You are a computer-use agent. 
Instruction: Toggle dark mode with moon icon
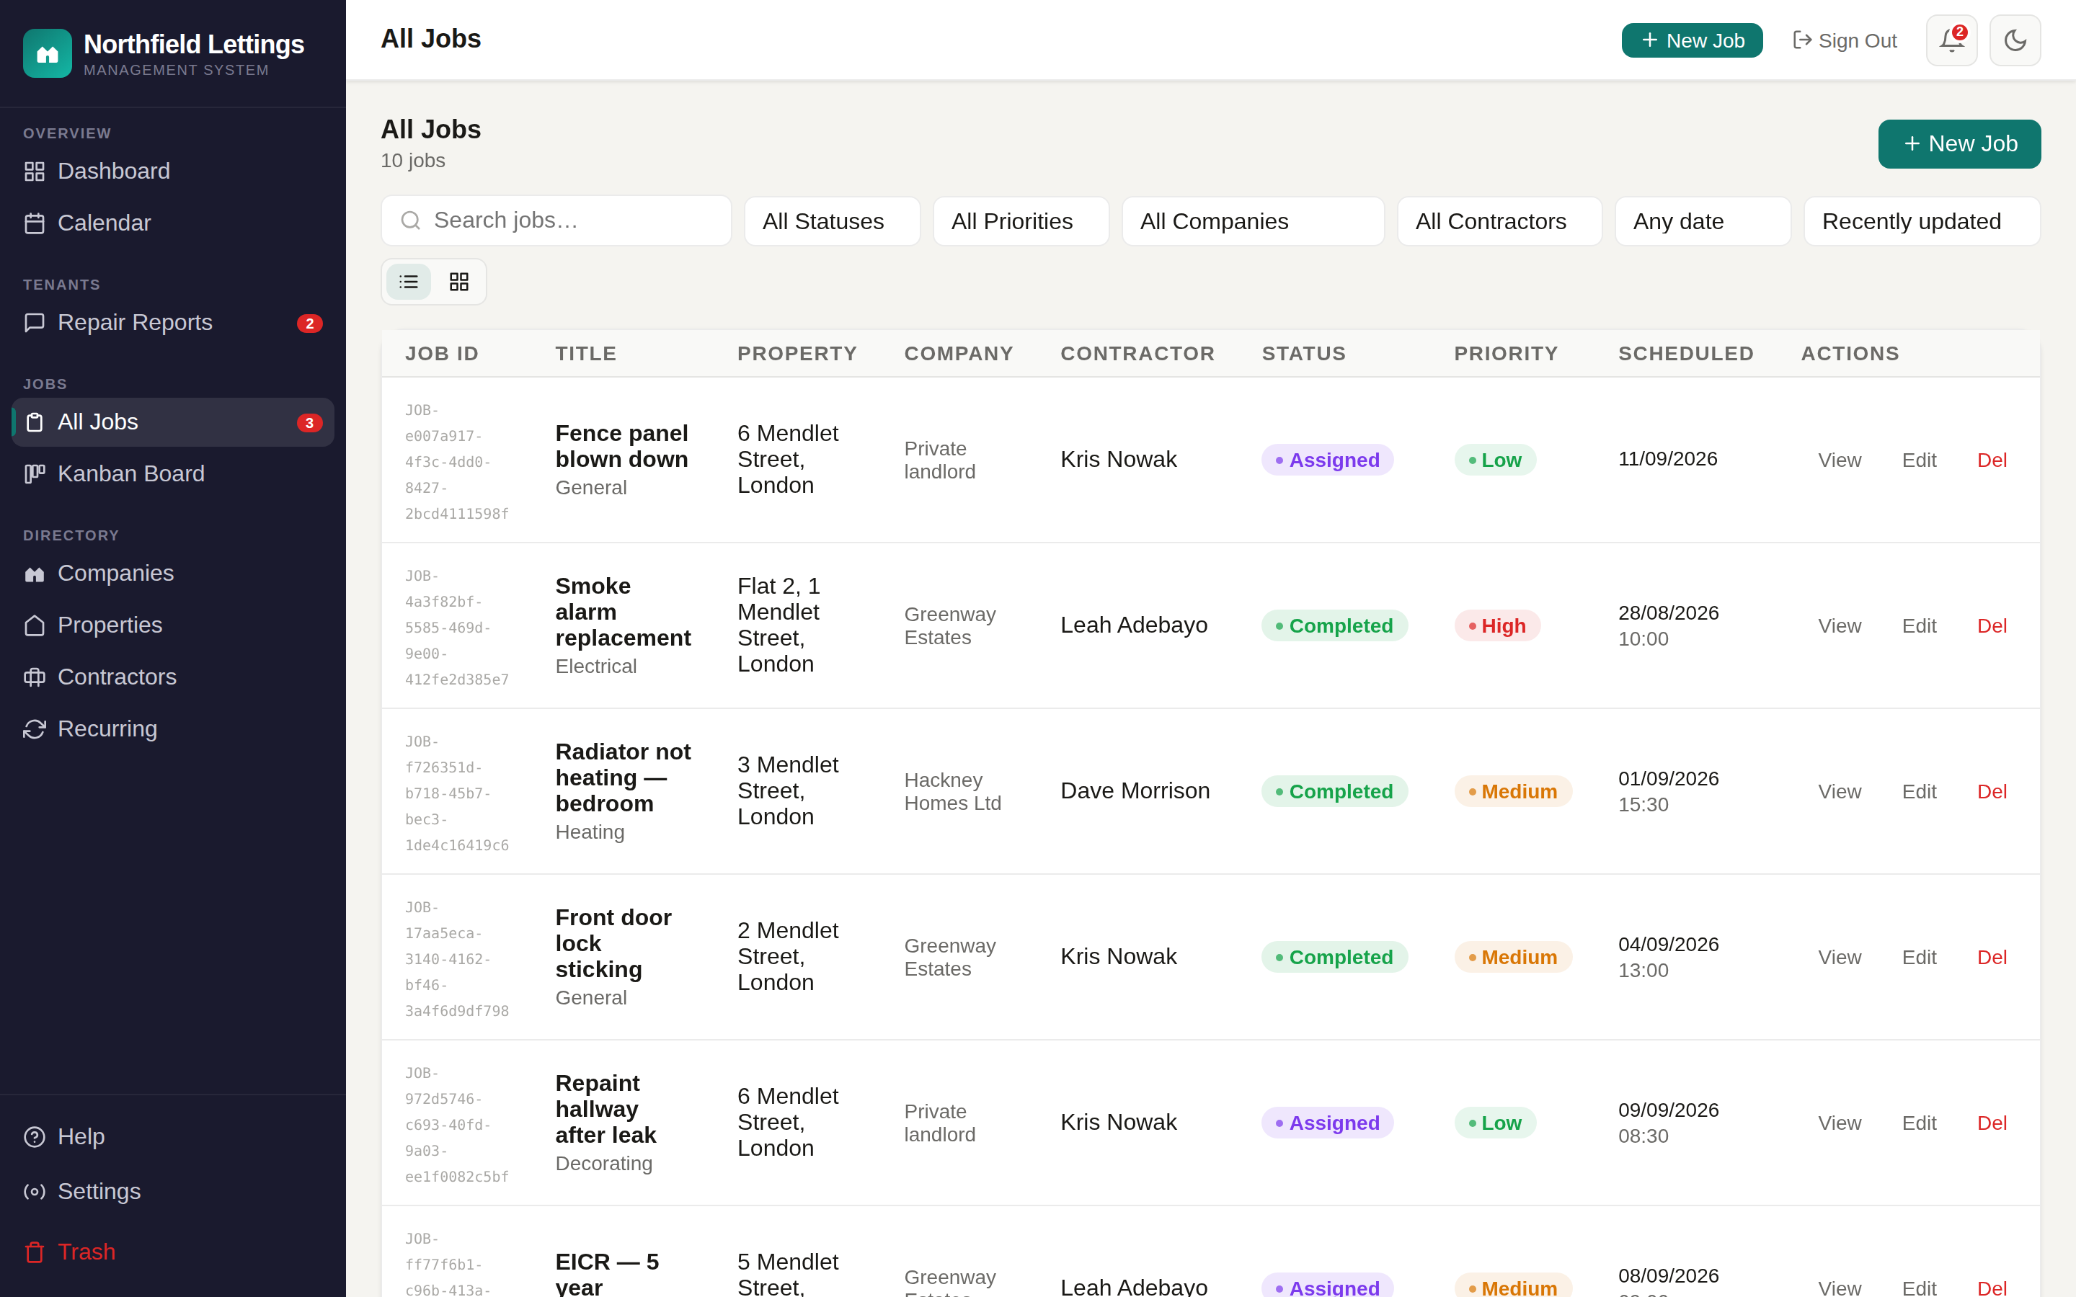2015,40
